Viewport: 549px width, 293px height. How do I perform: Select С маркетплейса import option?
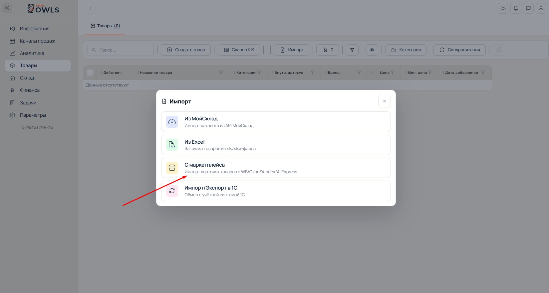pos(276,168)
